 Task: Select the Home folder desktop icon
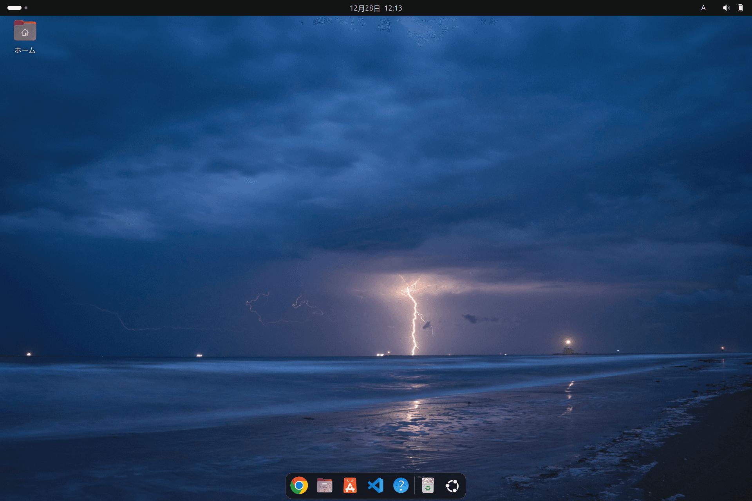[25, 31]
